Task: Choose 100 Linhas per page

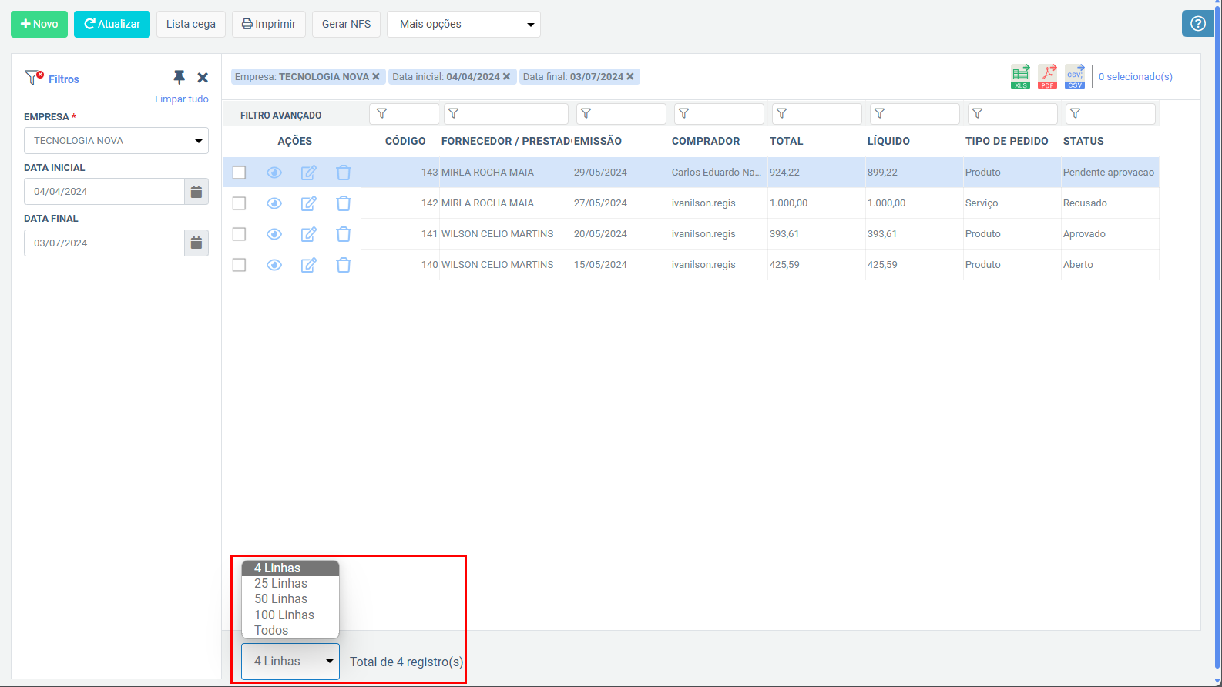Action: [290, 615]
